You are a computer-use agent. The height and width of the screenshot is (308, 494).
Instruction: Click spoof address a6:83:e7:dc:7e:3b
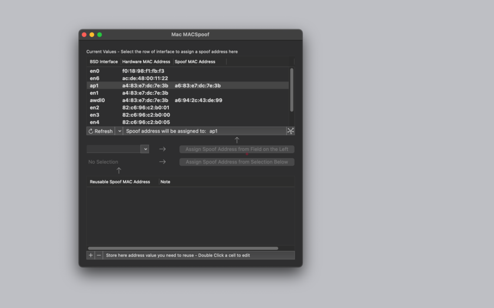[198, 86]
